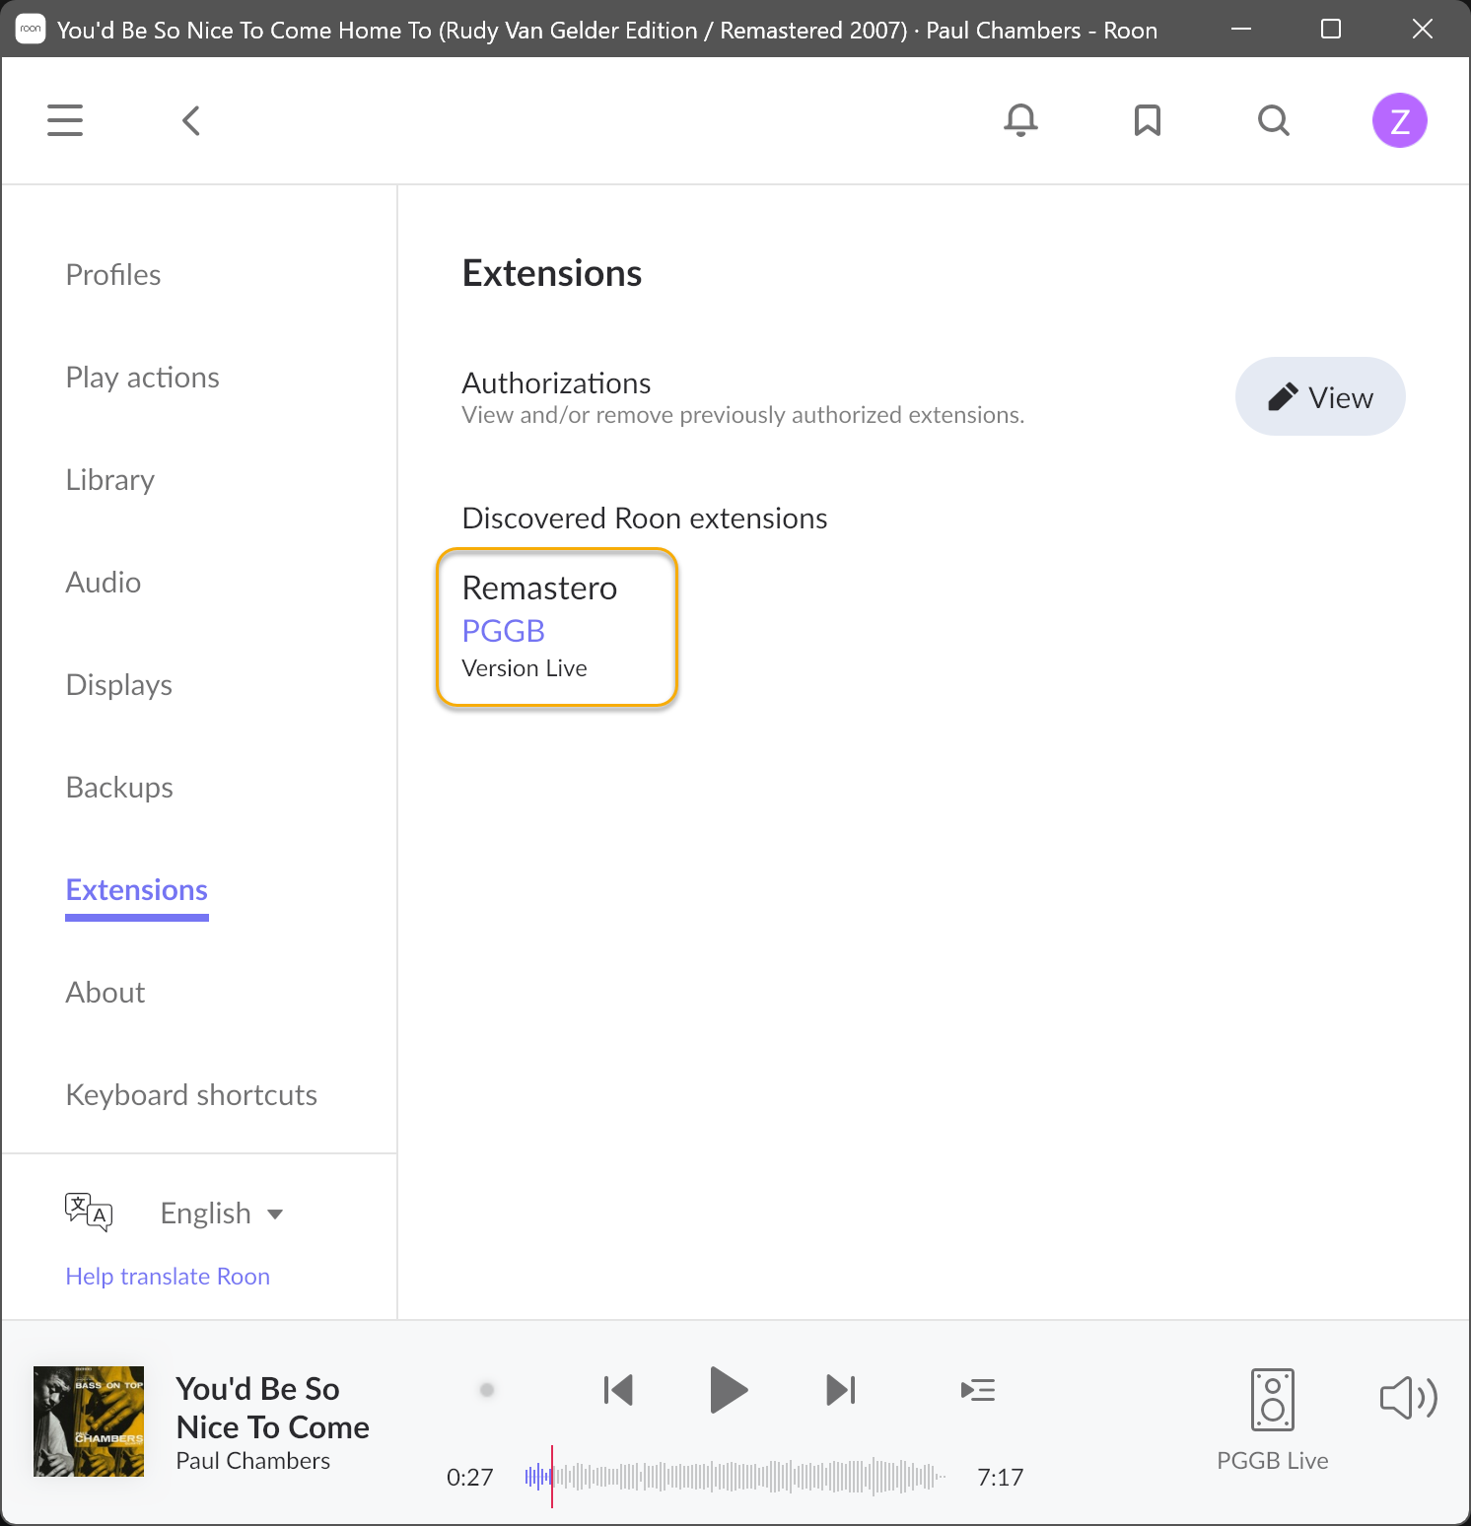Screen dimensions: 1471x1526
Task: Open the Keyboard shortcuts tab
Action: (x=191, y=1095)
